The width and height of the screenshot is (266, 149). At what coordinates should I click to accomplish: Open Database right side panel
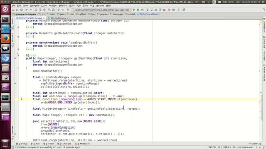tap(264, 42)
